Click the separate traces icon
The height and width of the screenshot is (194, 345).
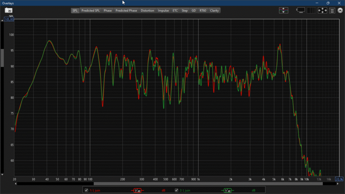click(283, 10)
